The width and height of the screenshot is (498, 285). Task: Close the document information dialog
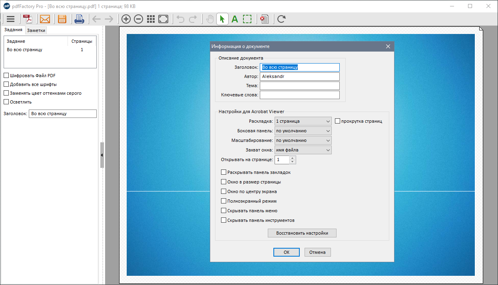388,46
